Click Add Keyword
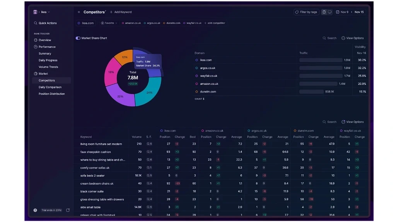 (x=121, y=12)
